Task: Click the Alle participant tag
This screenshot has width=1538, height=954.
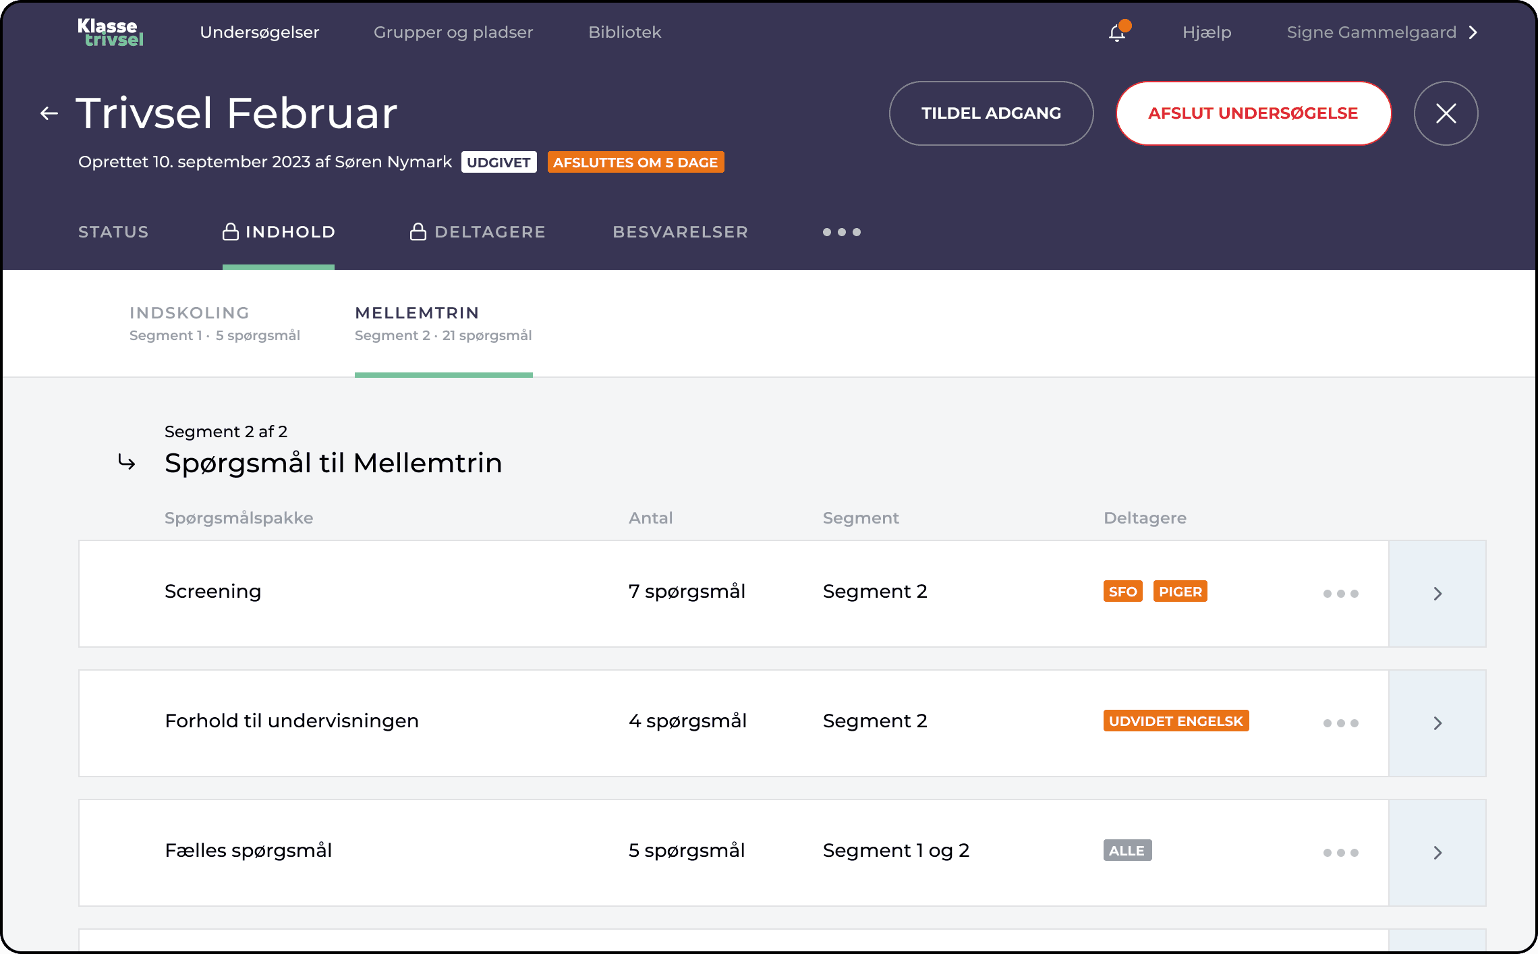Action: pyautogui.click(x=1127, y=850)
